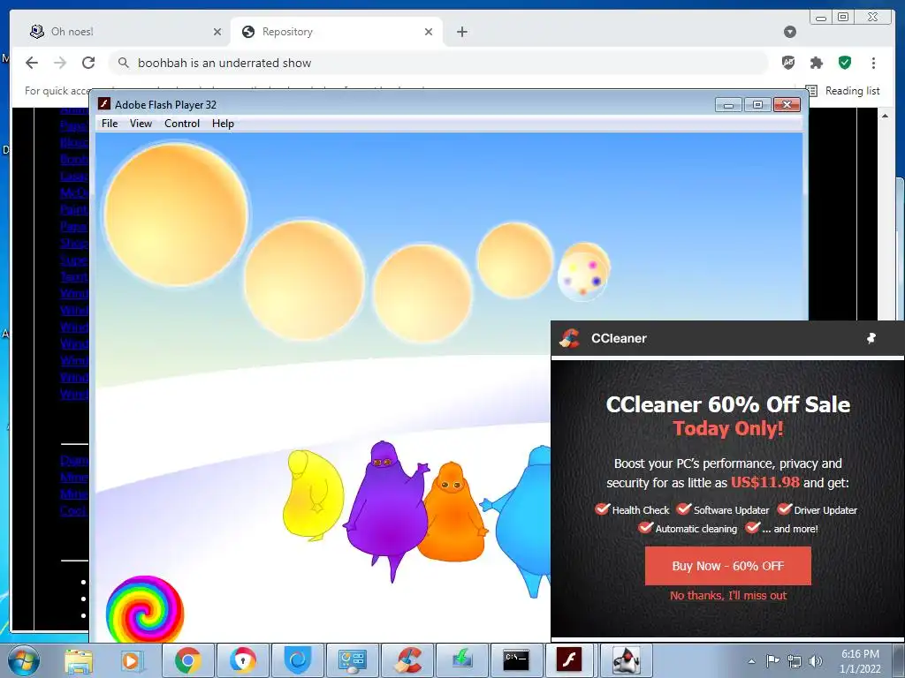Screen dimensions: 905x678
Task: Click the Adobe Flash Player 32 title icon
Action: pyautogui.click(x=104, y=104)
